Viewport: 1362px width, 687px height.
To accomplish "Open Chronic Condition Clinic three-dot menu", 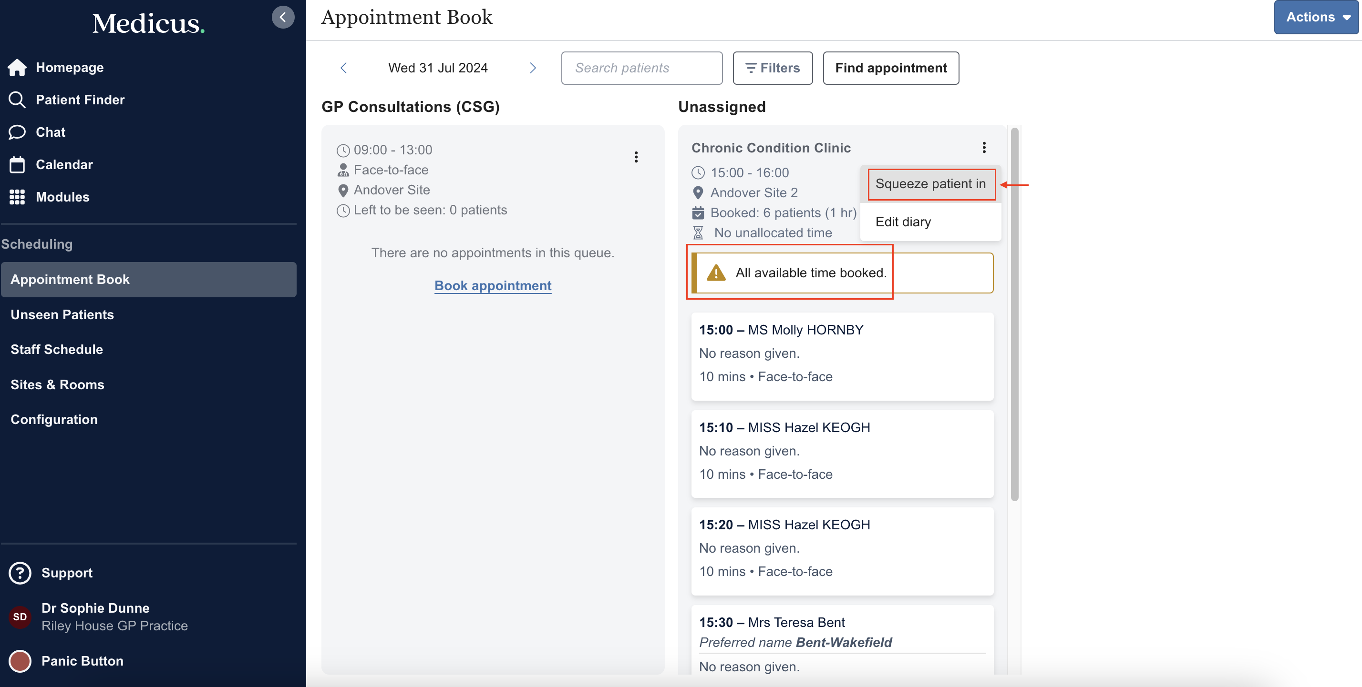I will click(x=984, y=147).
